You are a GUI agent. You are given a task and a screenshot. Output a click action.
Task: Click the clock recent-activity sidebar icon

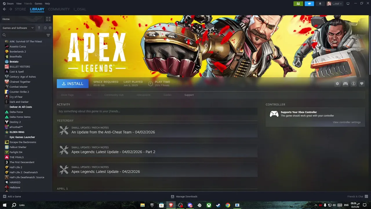click(45, 28)
